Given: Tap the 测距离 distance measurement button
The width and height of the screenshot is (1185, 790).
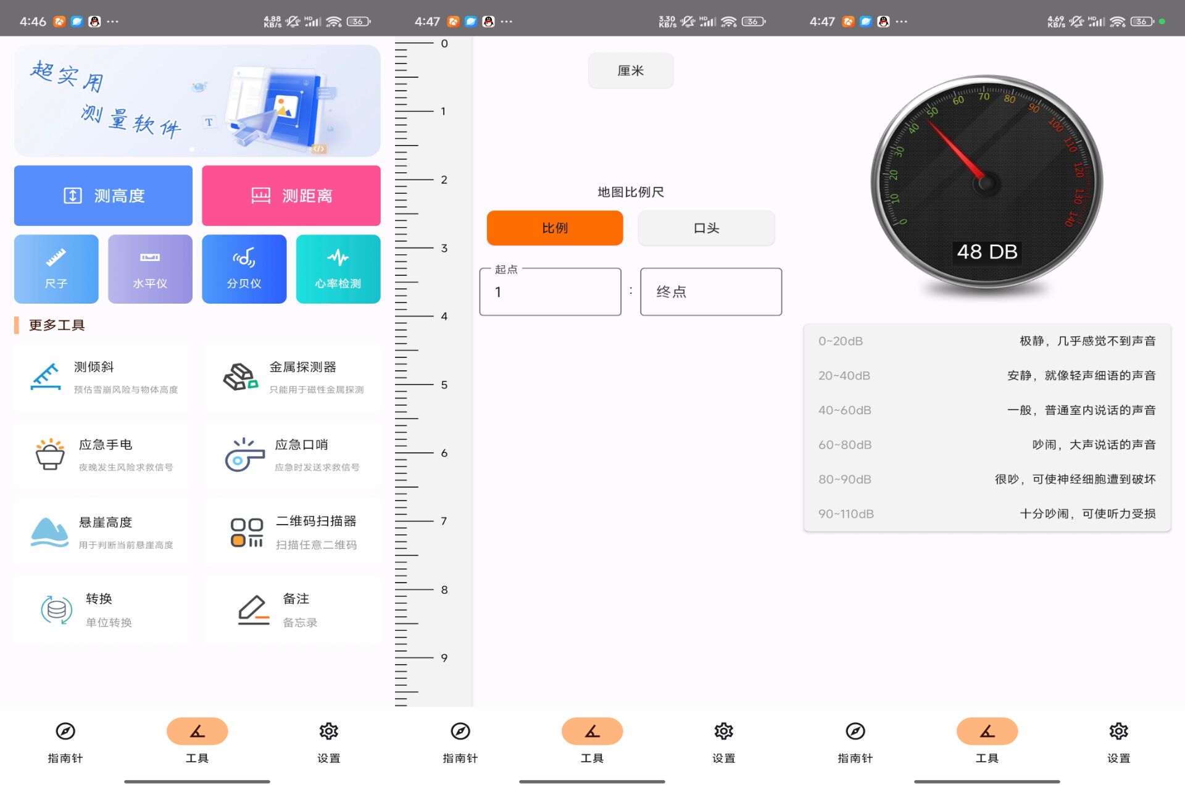Looking at the screenshot, I should point(291,196).
